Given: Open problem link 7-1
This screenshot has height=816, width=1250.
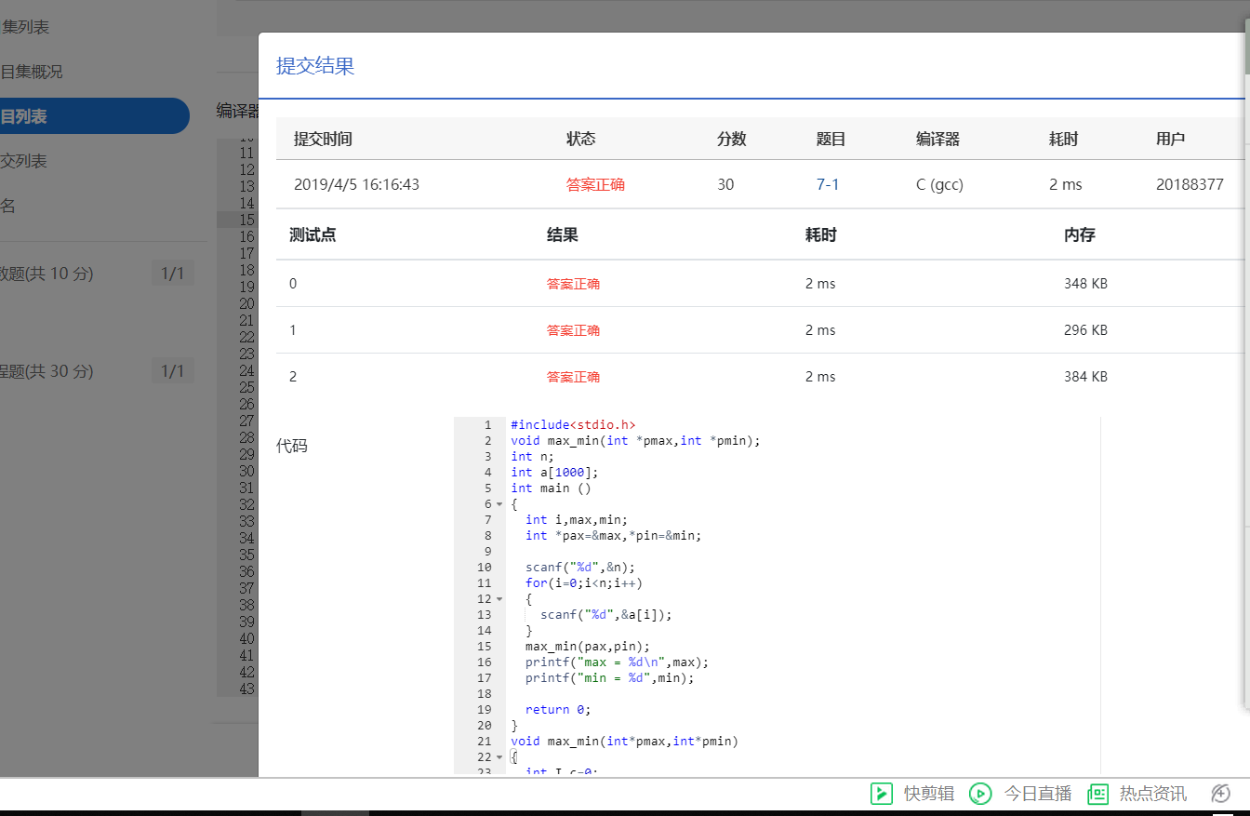Looking at the screenshot, I should click(828, 184).
